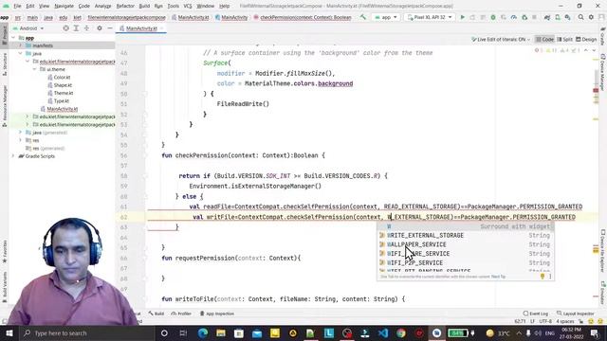Hide the Project panel with minus icon
This screenshot has height=341, width=607.
click(x=110, y=28)
